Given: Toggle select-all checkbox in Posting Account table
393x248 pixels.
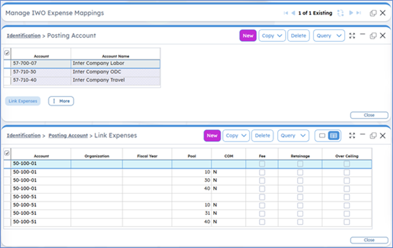Looking at the screenshot, I should (6, 53).
